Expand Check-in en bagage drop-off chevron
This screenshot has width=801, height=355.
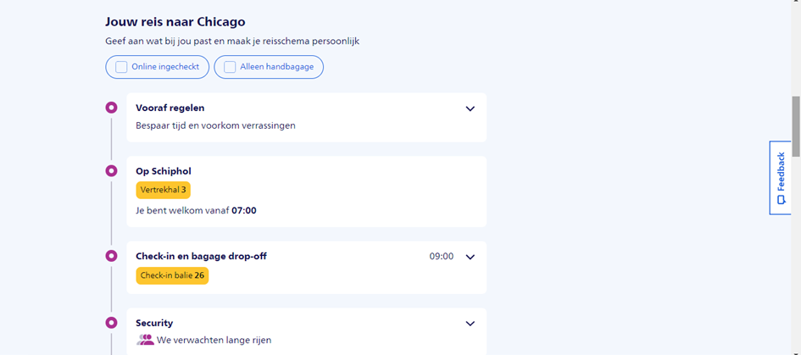[470, 257]
